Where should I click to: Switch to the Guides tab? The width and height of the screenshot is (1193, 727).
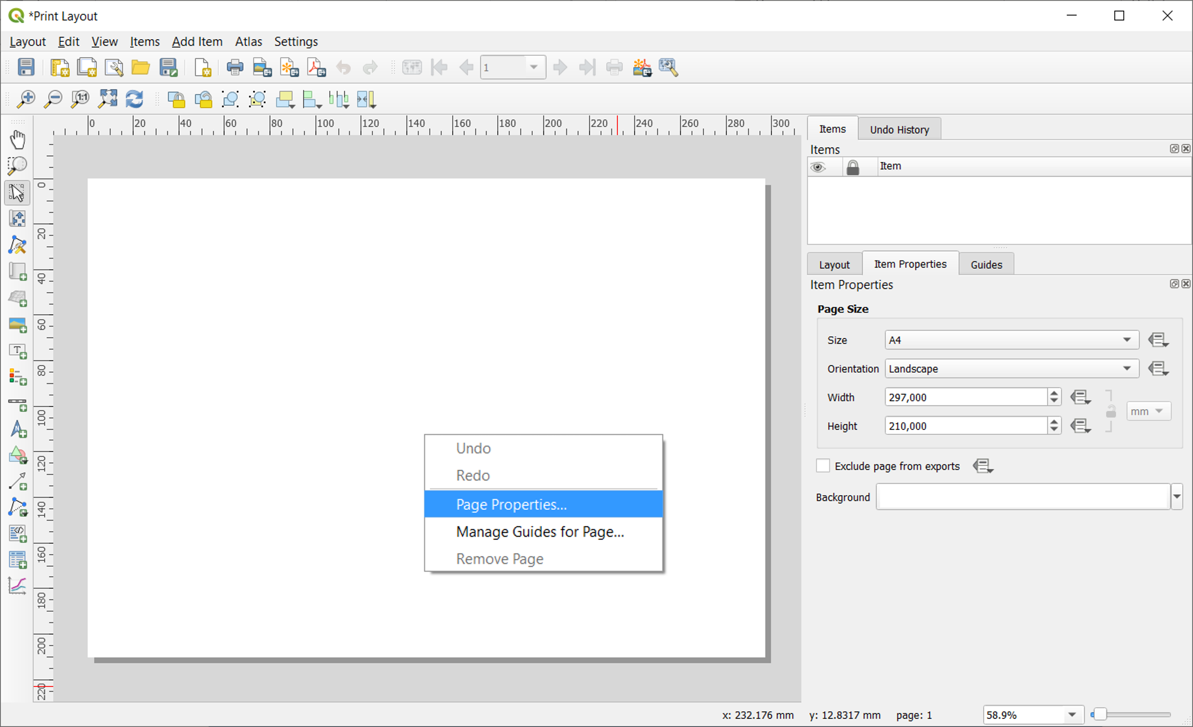point(986,264)
